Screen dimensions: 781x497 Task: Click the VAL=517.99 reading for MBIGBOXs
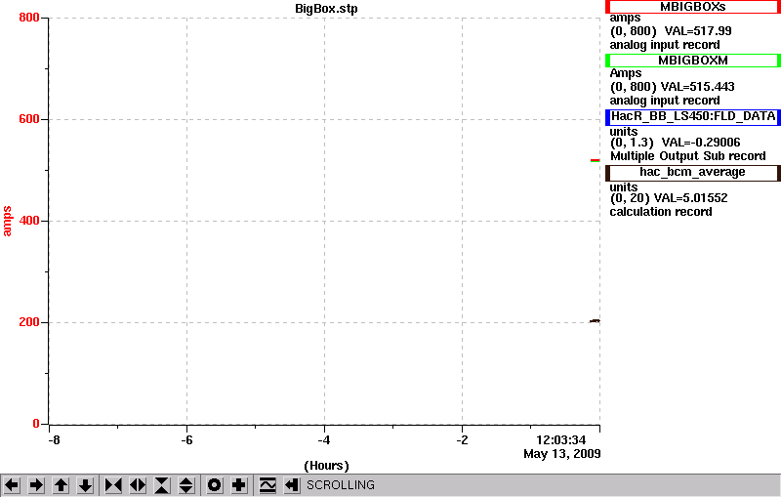click(698, 31)
